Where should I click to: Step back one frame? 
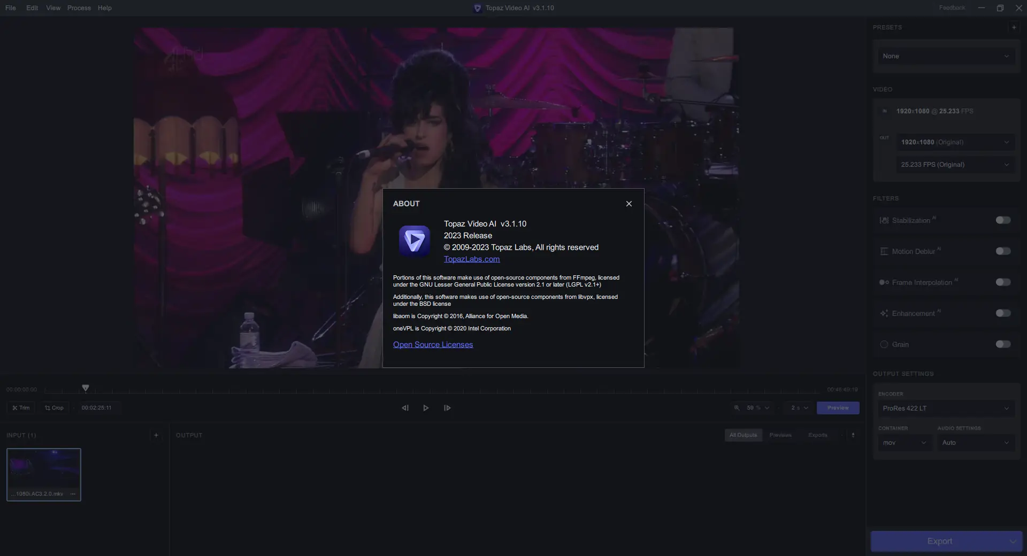[405, 408]
